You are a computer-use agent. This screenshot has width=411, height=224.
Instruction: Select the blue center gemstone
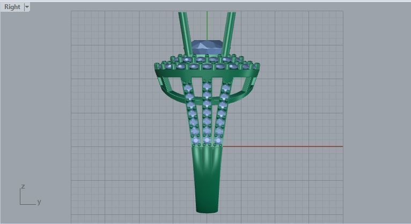click(x=207, y=48)
